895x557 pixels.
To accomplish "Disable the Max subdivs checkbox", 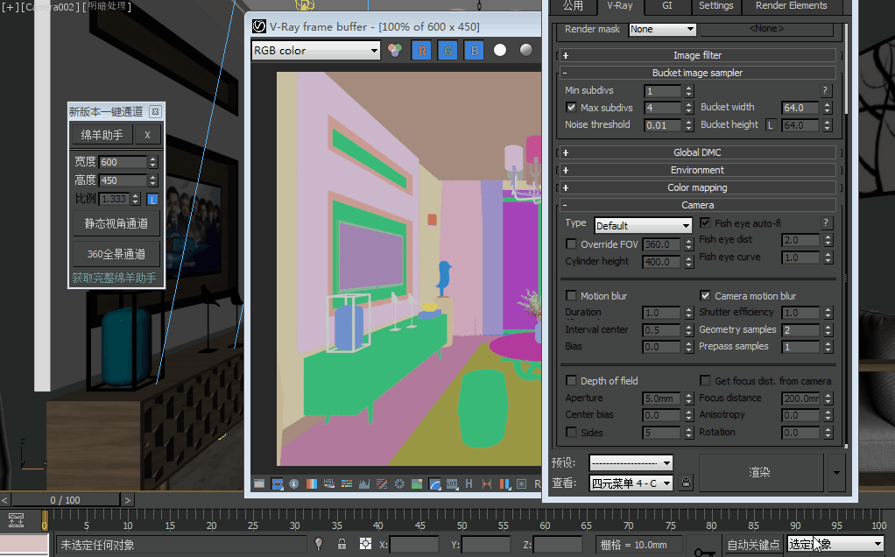I will (x=572, y=108).
